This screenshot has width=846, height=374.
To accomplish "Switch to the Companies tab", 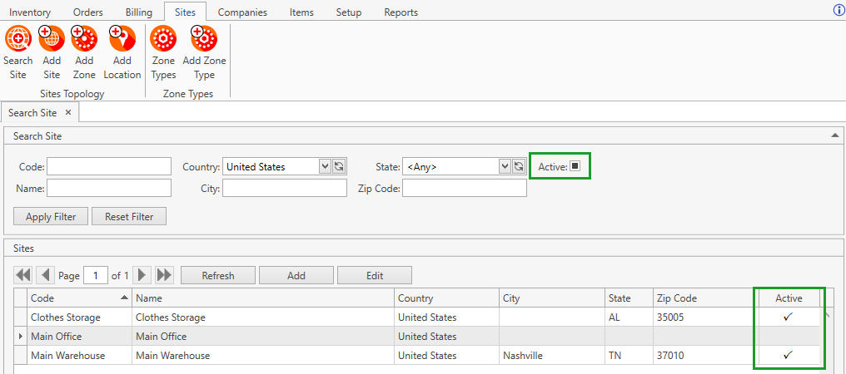I will click(242, 12).
